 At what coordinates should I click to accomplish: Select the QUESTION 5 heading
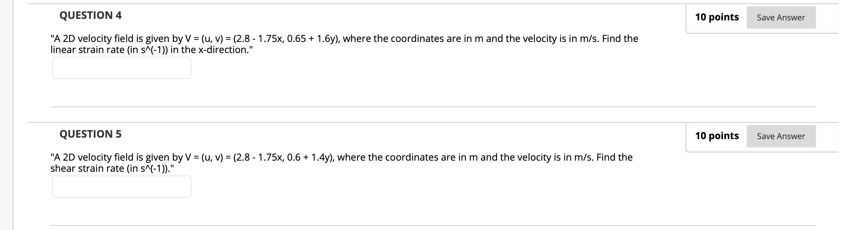pyautogui.click(x=90, y=134)
